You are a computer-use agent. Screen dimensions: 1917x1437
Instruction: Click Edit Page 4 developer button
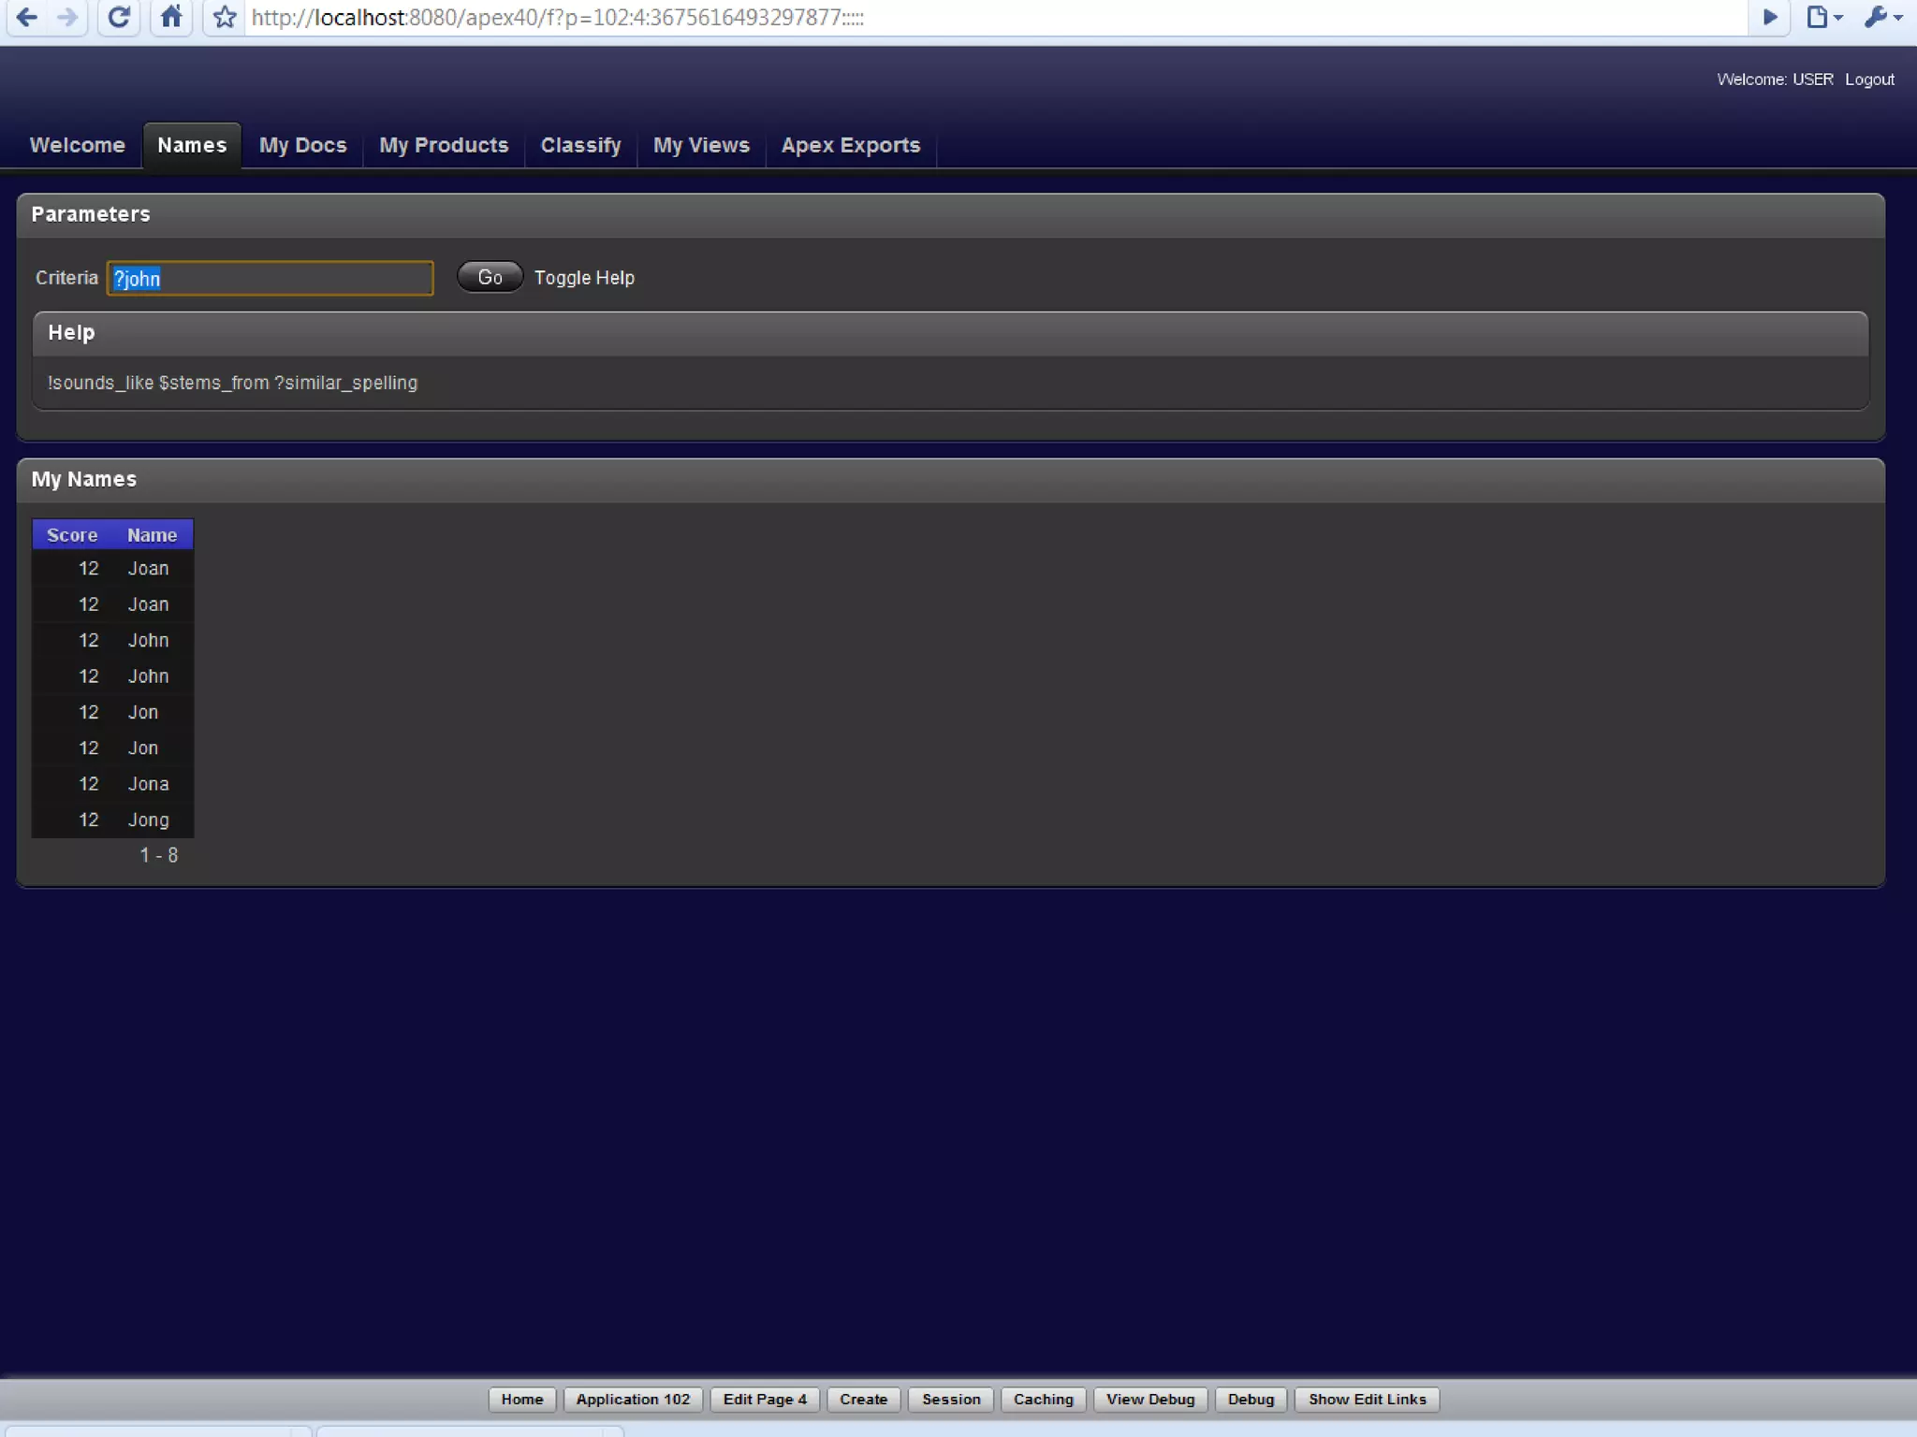pos(764,1399)
